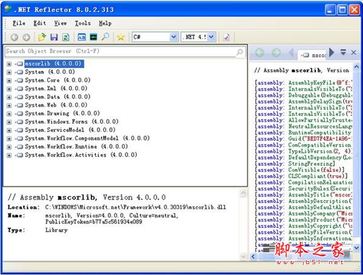Click the dark green viewer toolbar icon
Viewport: 363px width, 275px height.
click(x=94, y=37)
